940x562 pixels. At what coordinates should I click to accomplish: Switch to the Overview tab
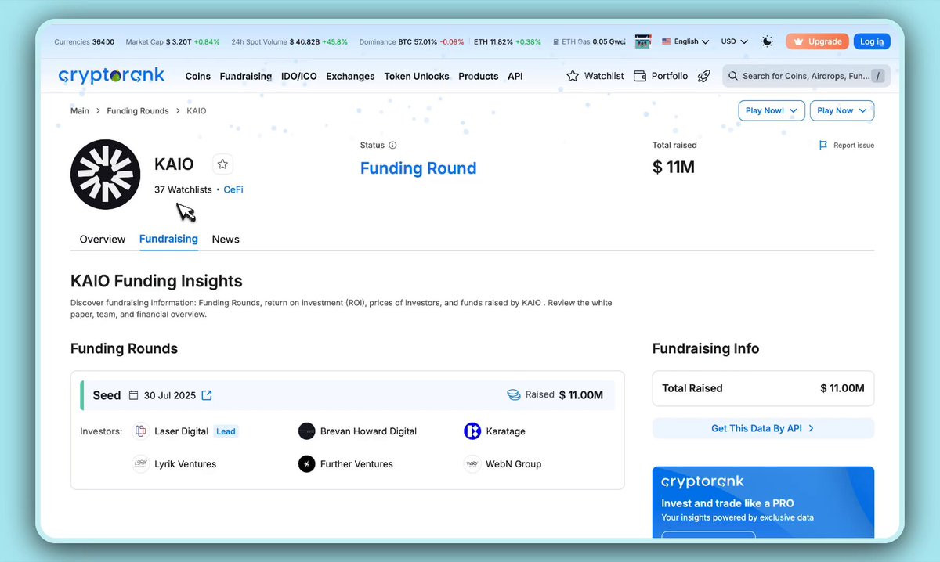pos(103,239)
